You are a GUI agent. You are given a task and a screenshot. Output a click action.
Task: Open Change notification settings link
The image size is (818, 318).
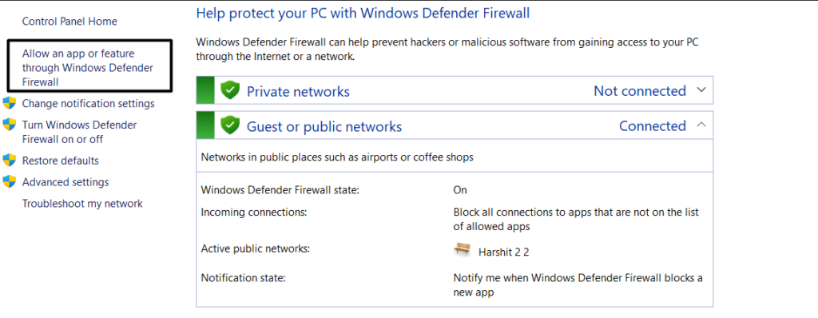point(88,103)
